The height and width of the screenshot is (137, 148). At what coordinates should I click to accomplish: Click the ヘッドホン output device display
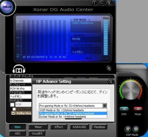(78, 52)
